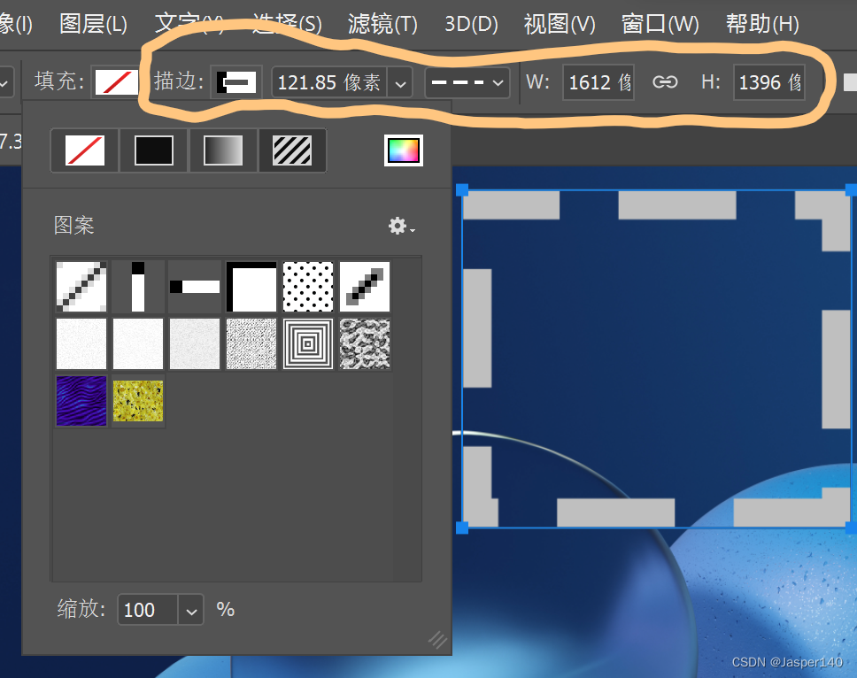Open the 帮助(H) menu
Screen dimensions: 857x678
click(x=762, y=24)
